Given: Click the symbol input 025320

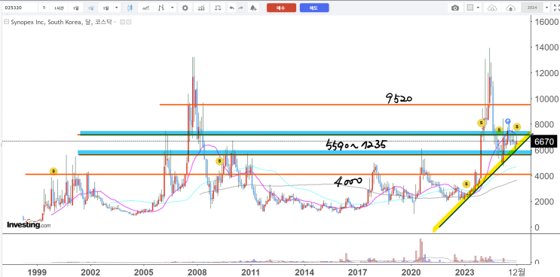Looking at the screenshot, I should click(x=20, y=8).
